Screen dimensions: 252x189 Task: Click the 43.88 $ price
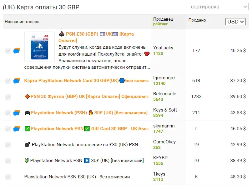click(238, 113)
